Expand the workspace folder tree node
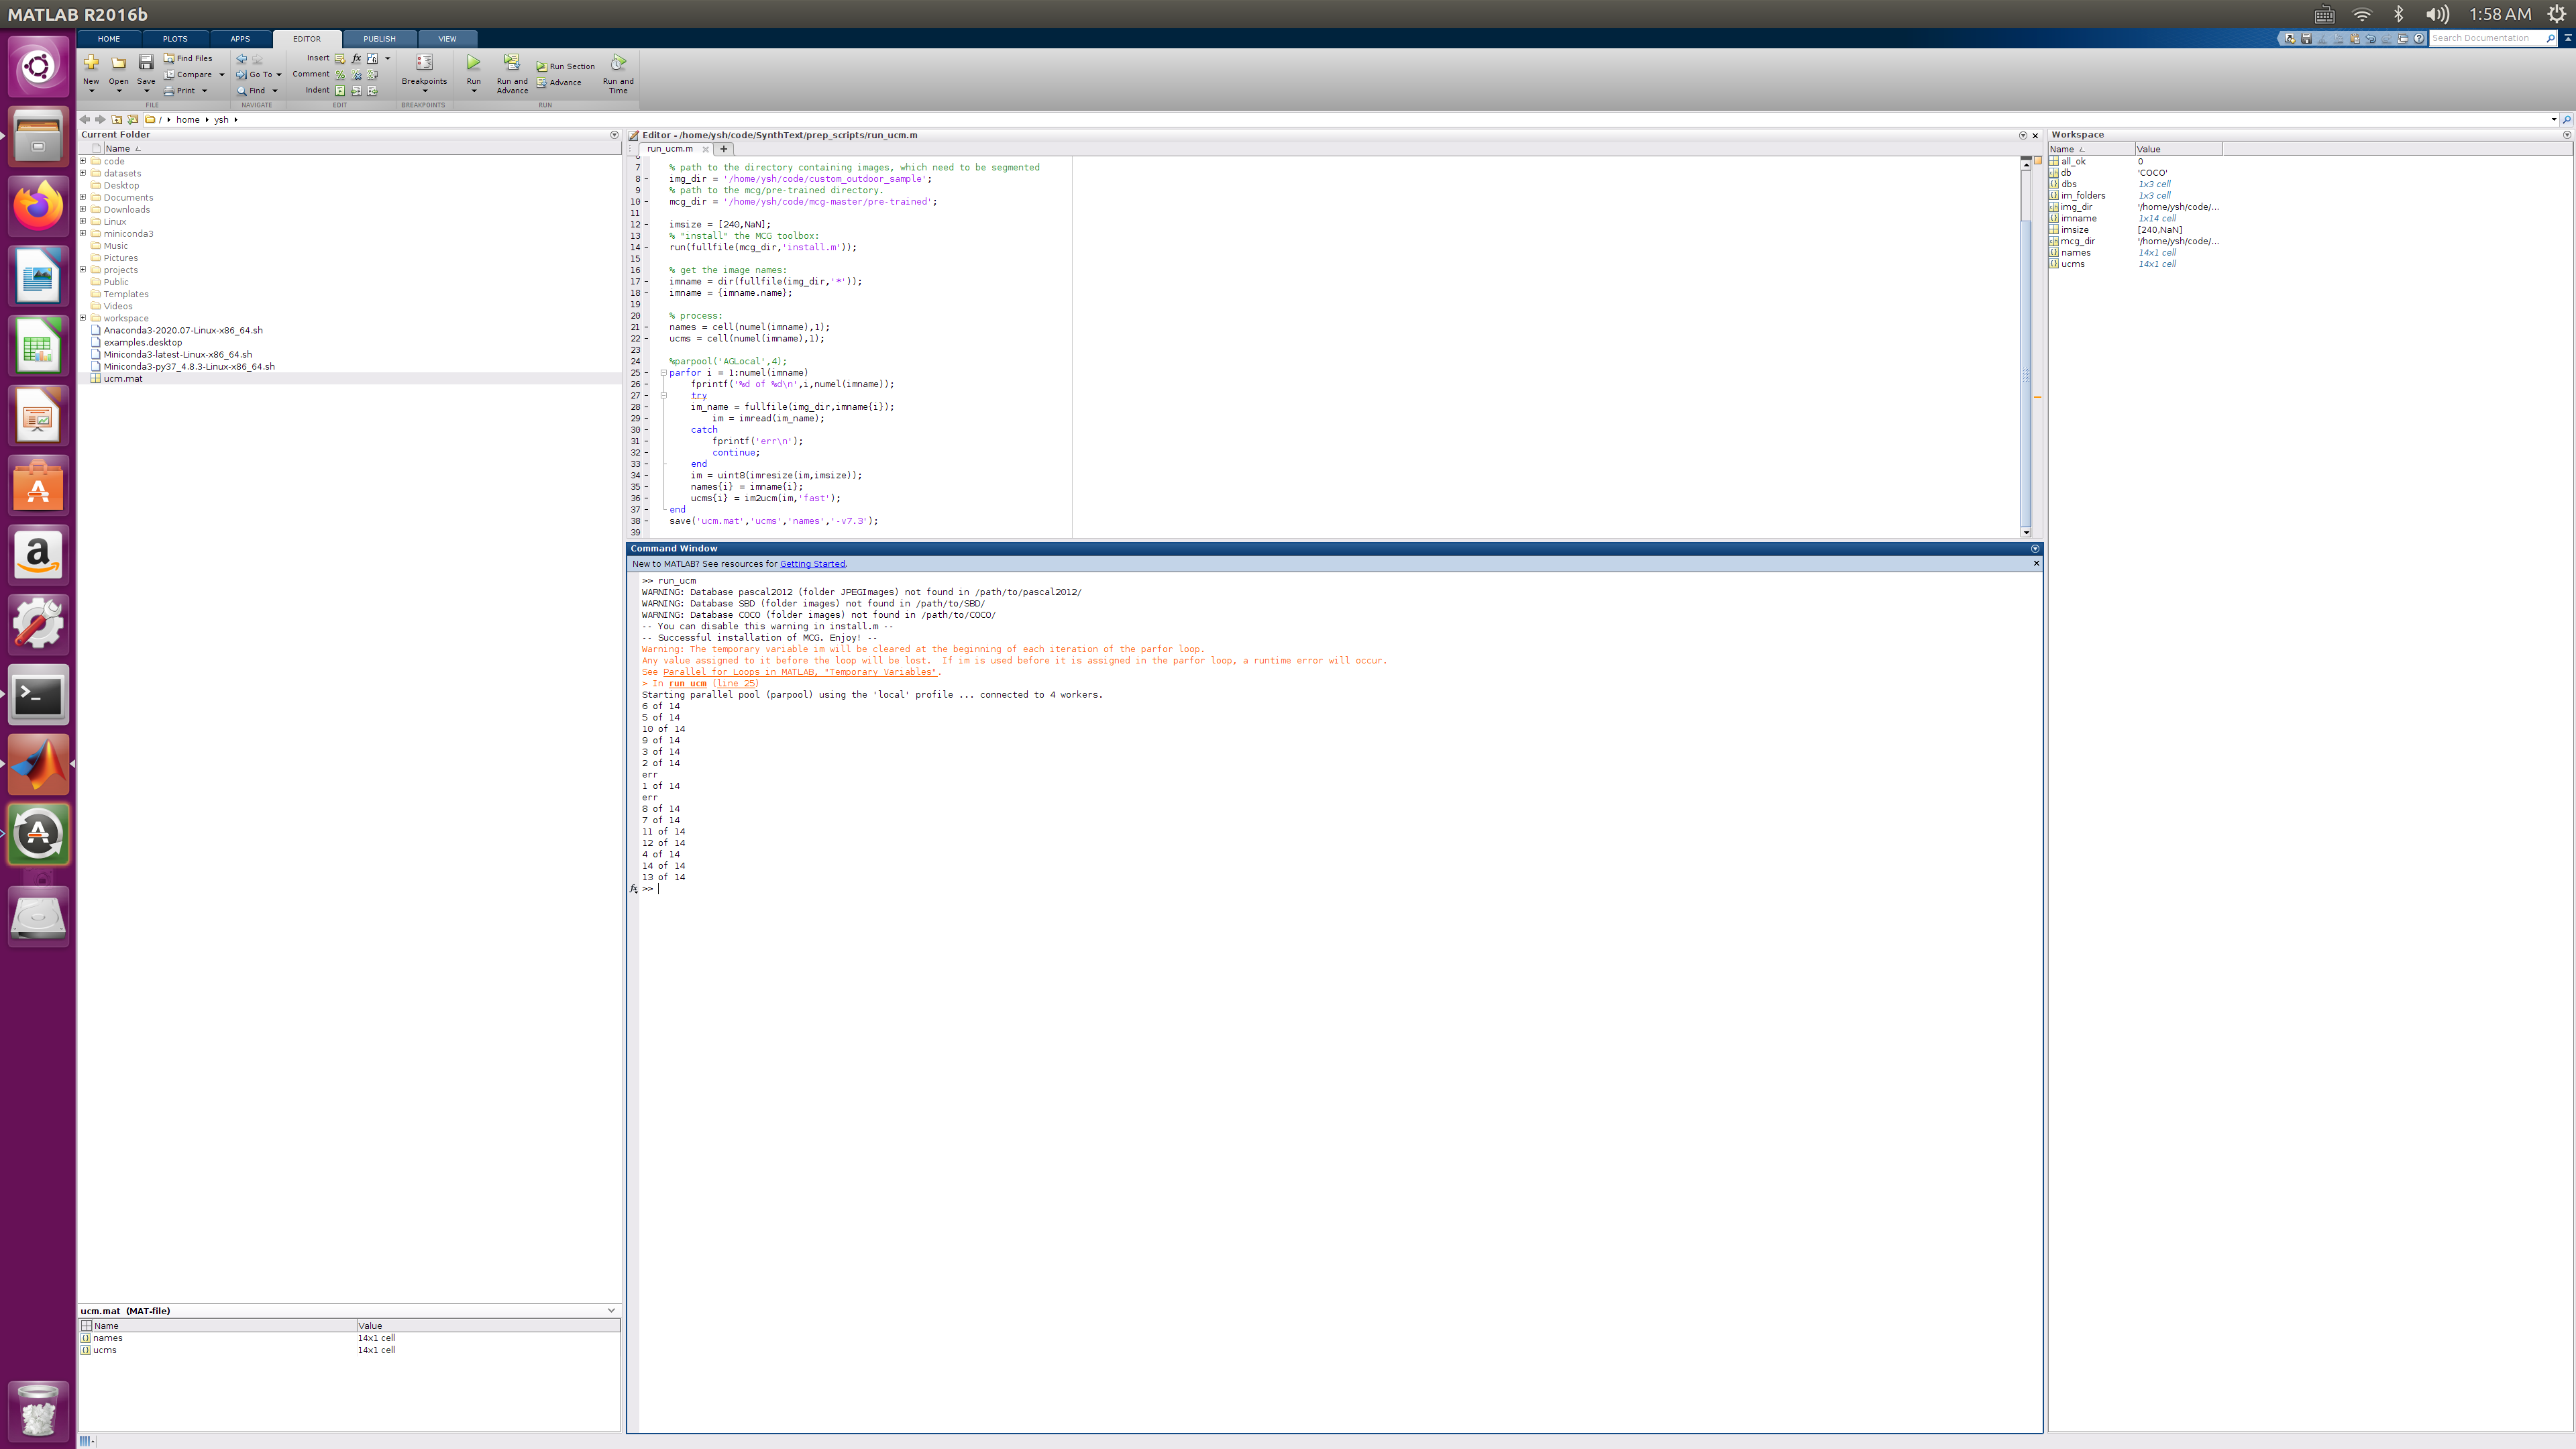 point(84,318)
